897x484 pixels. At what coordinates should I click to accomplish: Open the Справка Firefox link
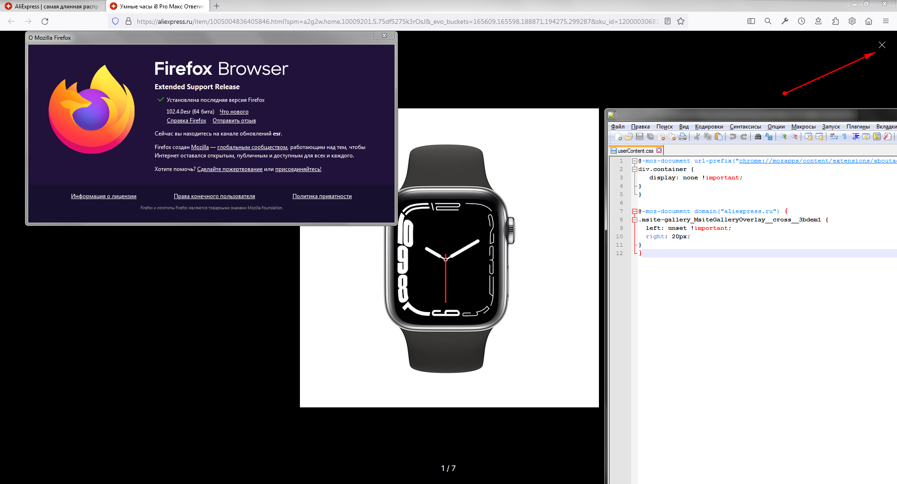[186, 121]
